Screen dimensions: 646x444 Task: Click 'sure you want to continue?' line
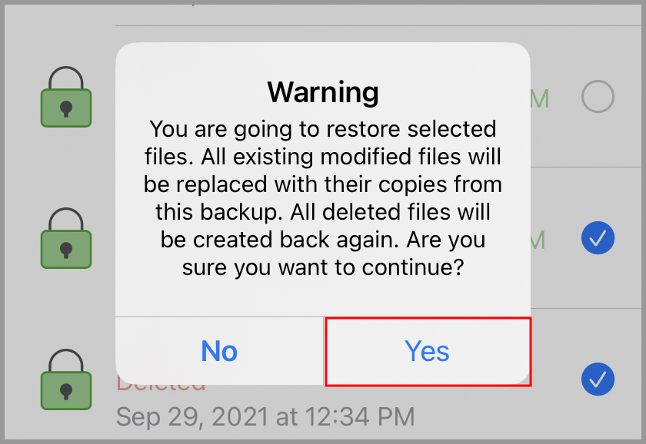point(323,268)
